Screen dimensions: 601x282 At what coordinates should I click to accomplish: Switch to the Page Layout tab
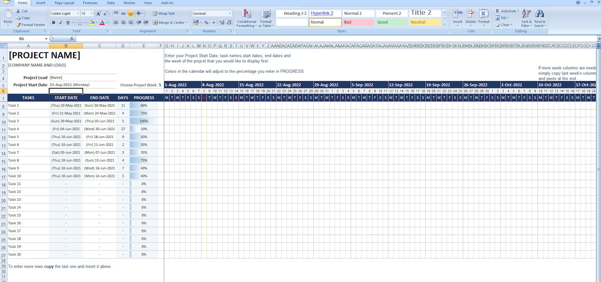pyautogui.click(x=64, y=3)
